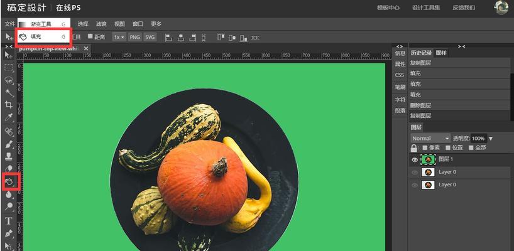This screenshot has width=514, height=251.
Task: Select the Magic Wand tool
Action: [x=9, y=93]
